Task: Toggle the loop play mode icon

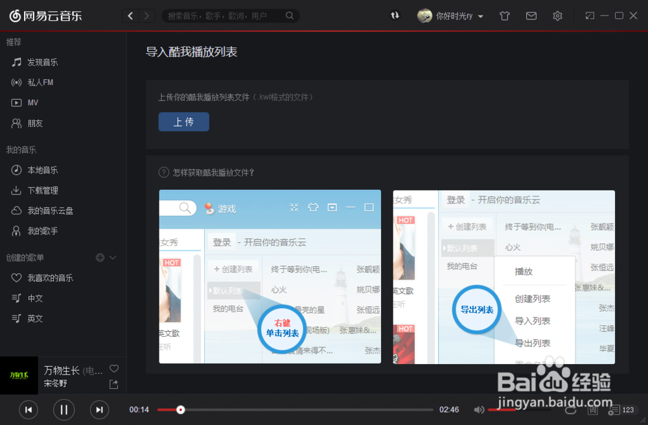Action: pos(571,409)
